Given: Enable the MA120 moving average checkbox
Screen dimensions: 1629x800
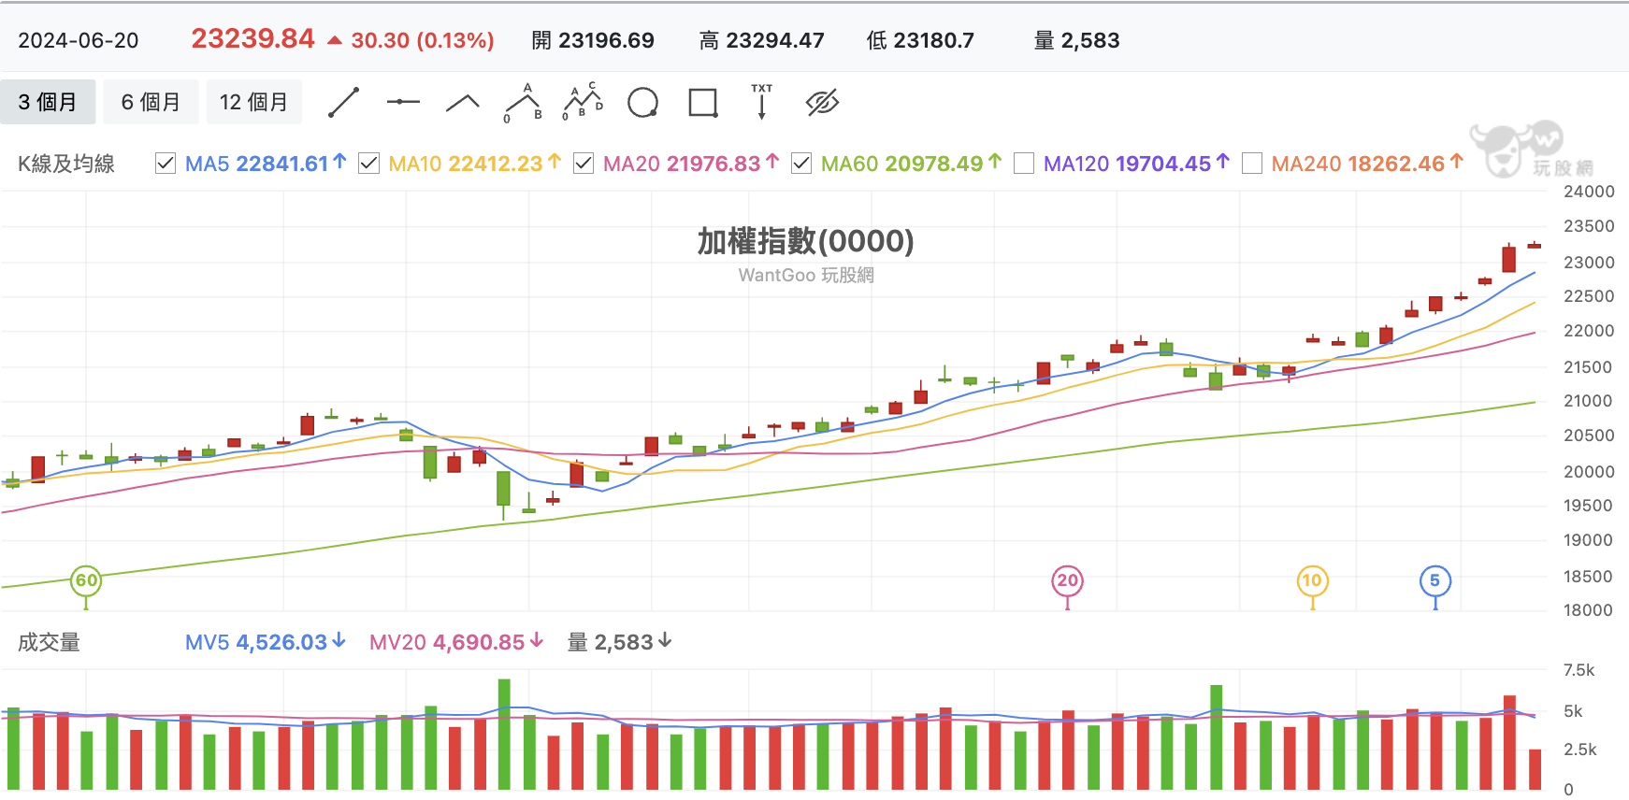Looking at the screenshot, I should (1024, 164).
